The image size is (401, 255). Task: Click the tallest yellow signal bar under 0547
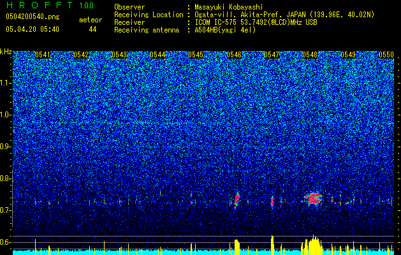[272, 245]
